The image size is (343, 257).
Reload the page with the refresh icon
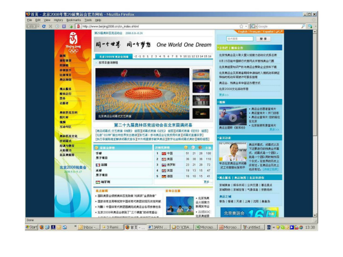click(x=44, y=26)
